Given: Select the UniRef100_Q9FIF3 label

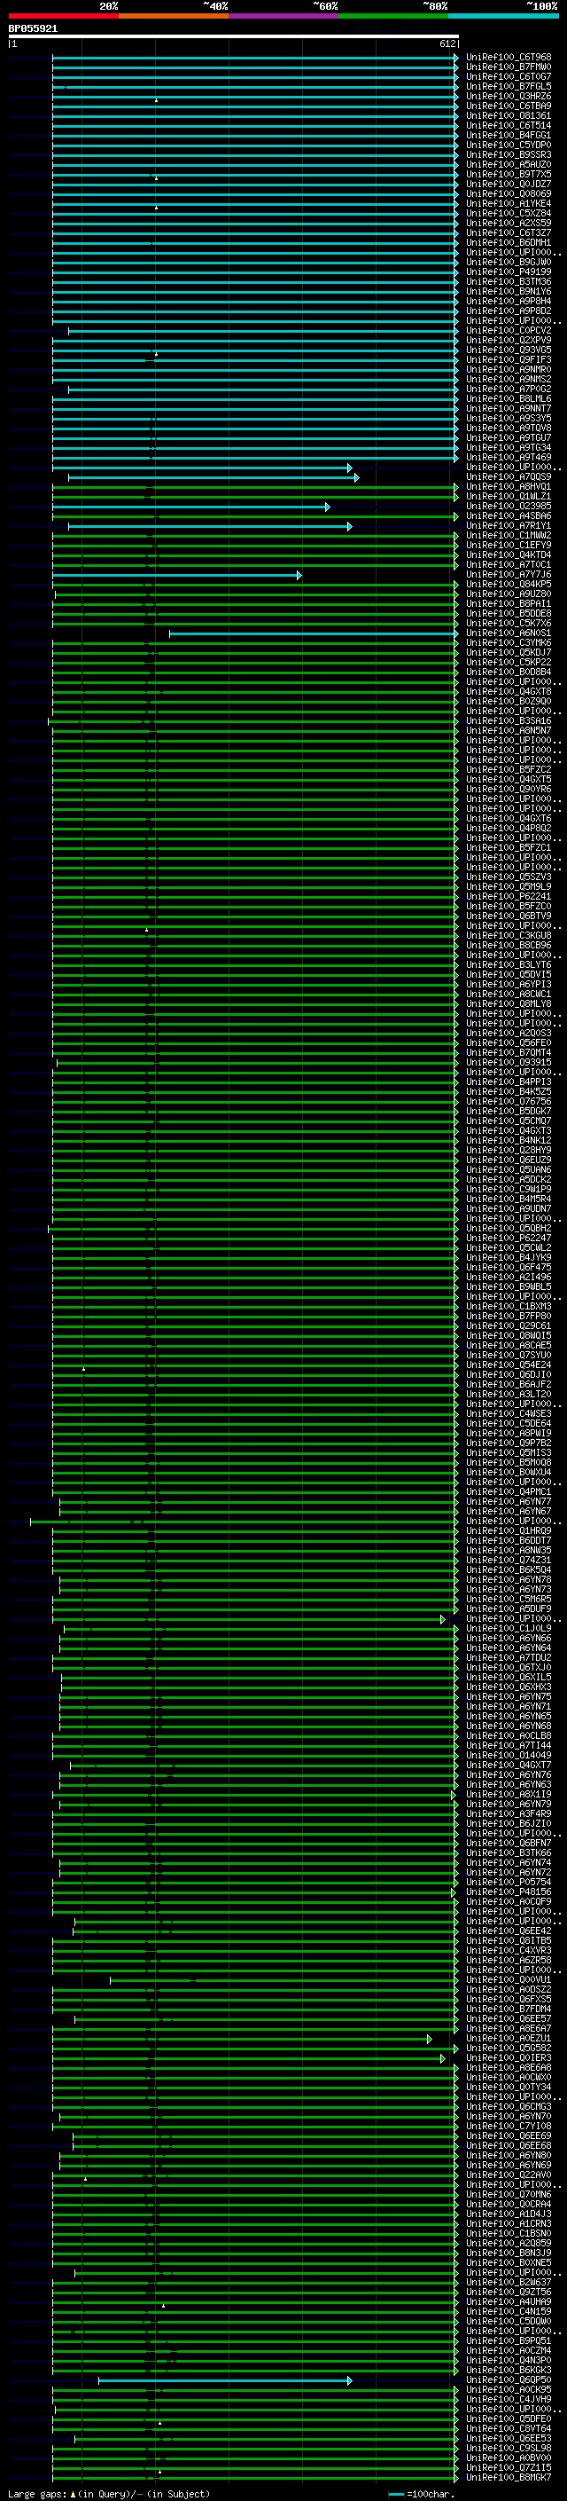Looking at the screenshot, I should point(509,360).
